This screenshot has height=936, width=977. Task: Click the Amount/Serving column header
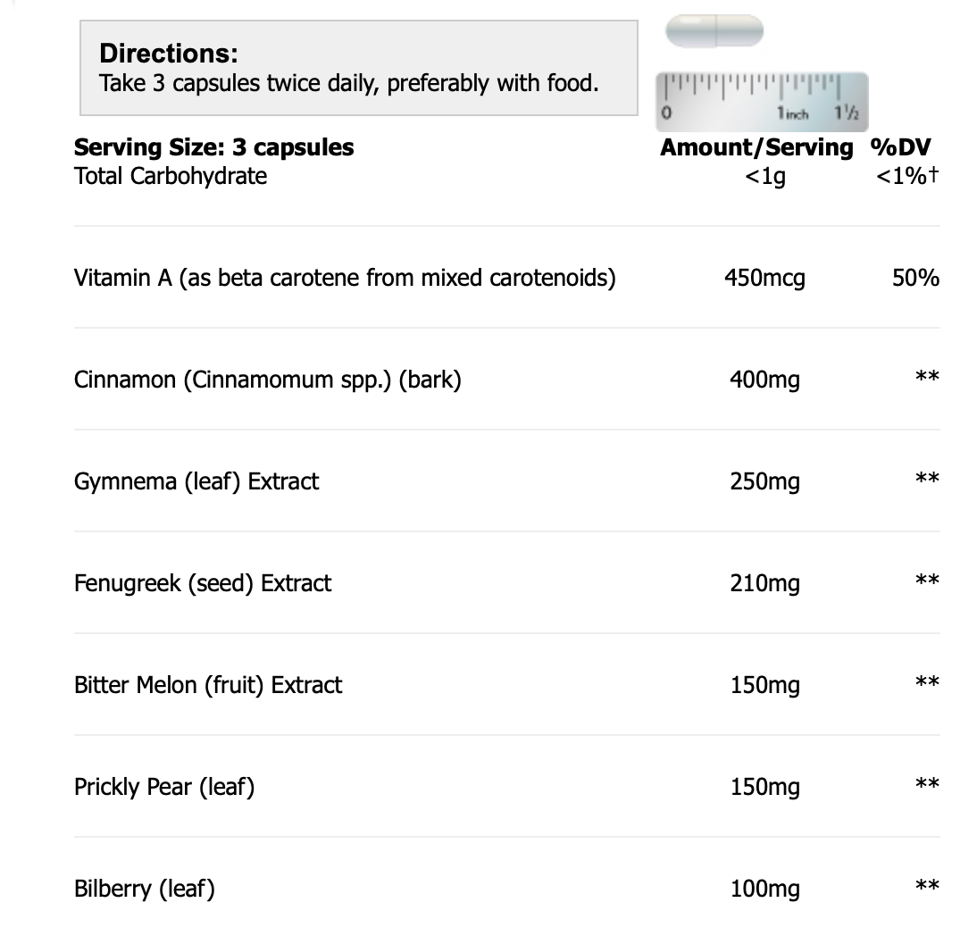tap(756, 147)
